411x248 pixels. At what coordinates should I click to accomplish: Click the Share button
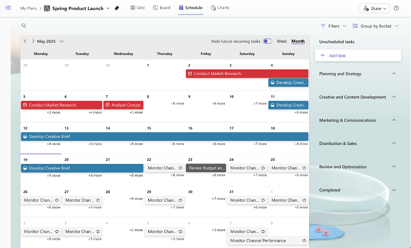(x=375, y=8)
